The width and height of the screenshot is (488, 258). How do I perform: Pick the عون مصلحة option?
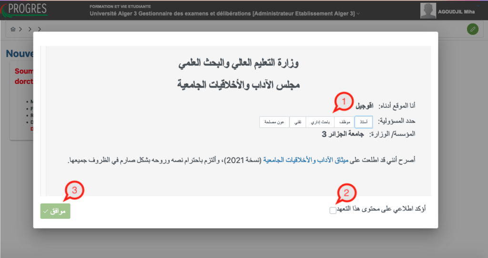pos(275,122)
